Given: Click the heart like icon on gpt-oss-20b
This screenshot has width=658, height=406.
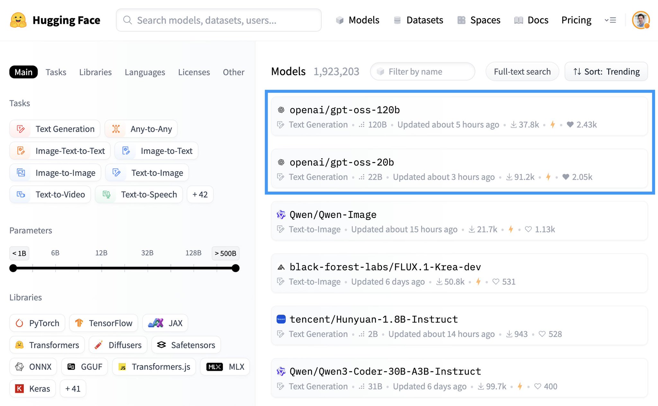Looking at the screenshot, I should [x=566, y=177].
